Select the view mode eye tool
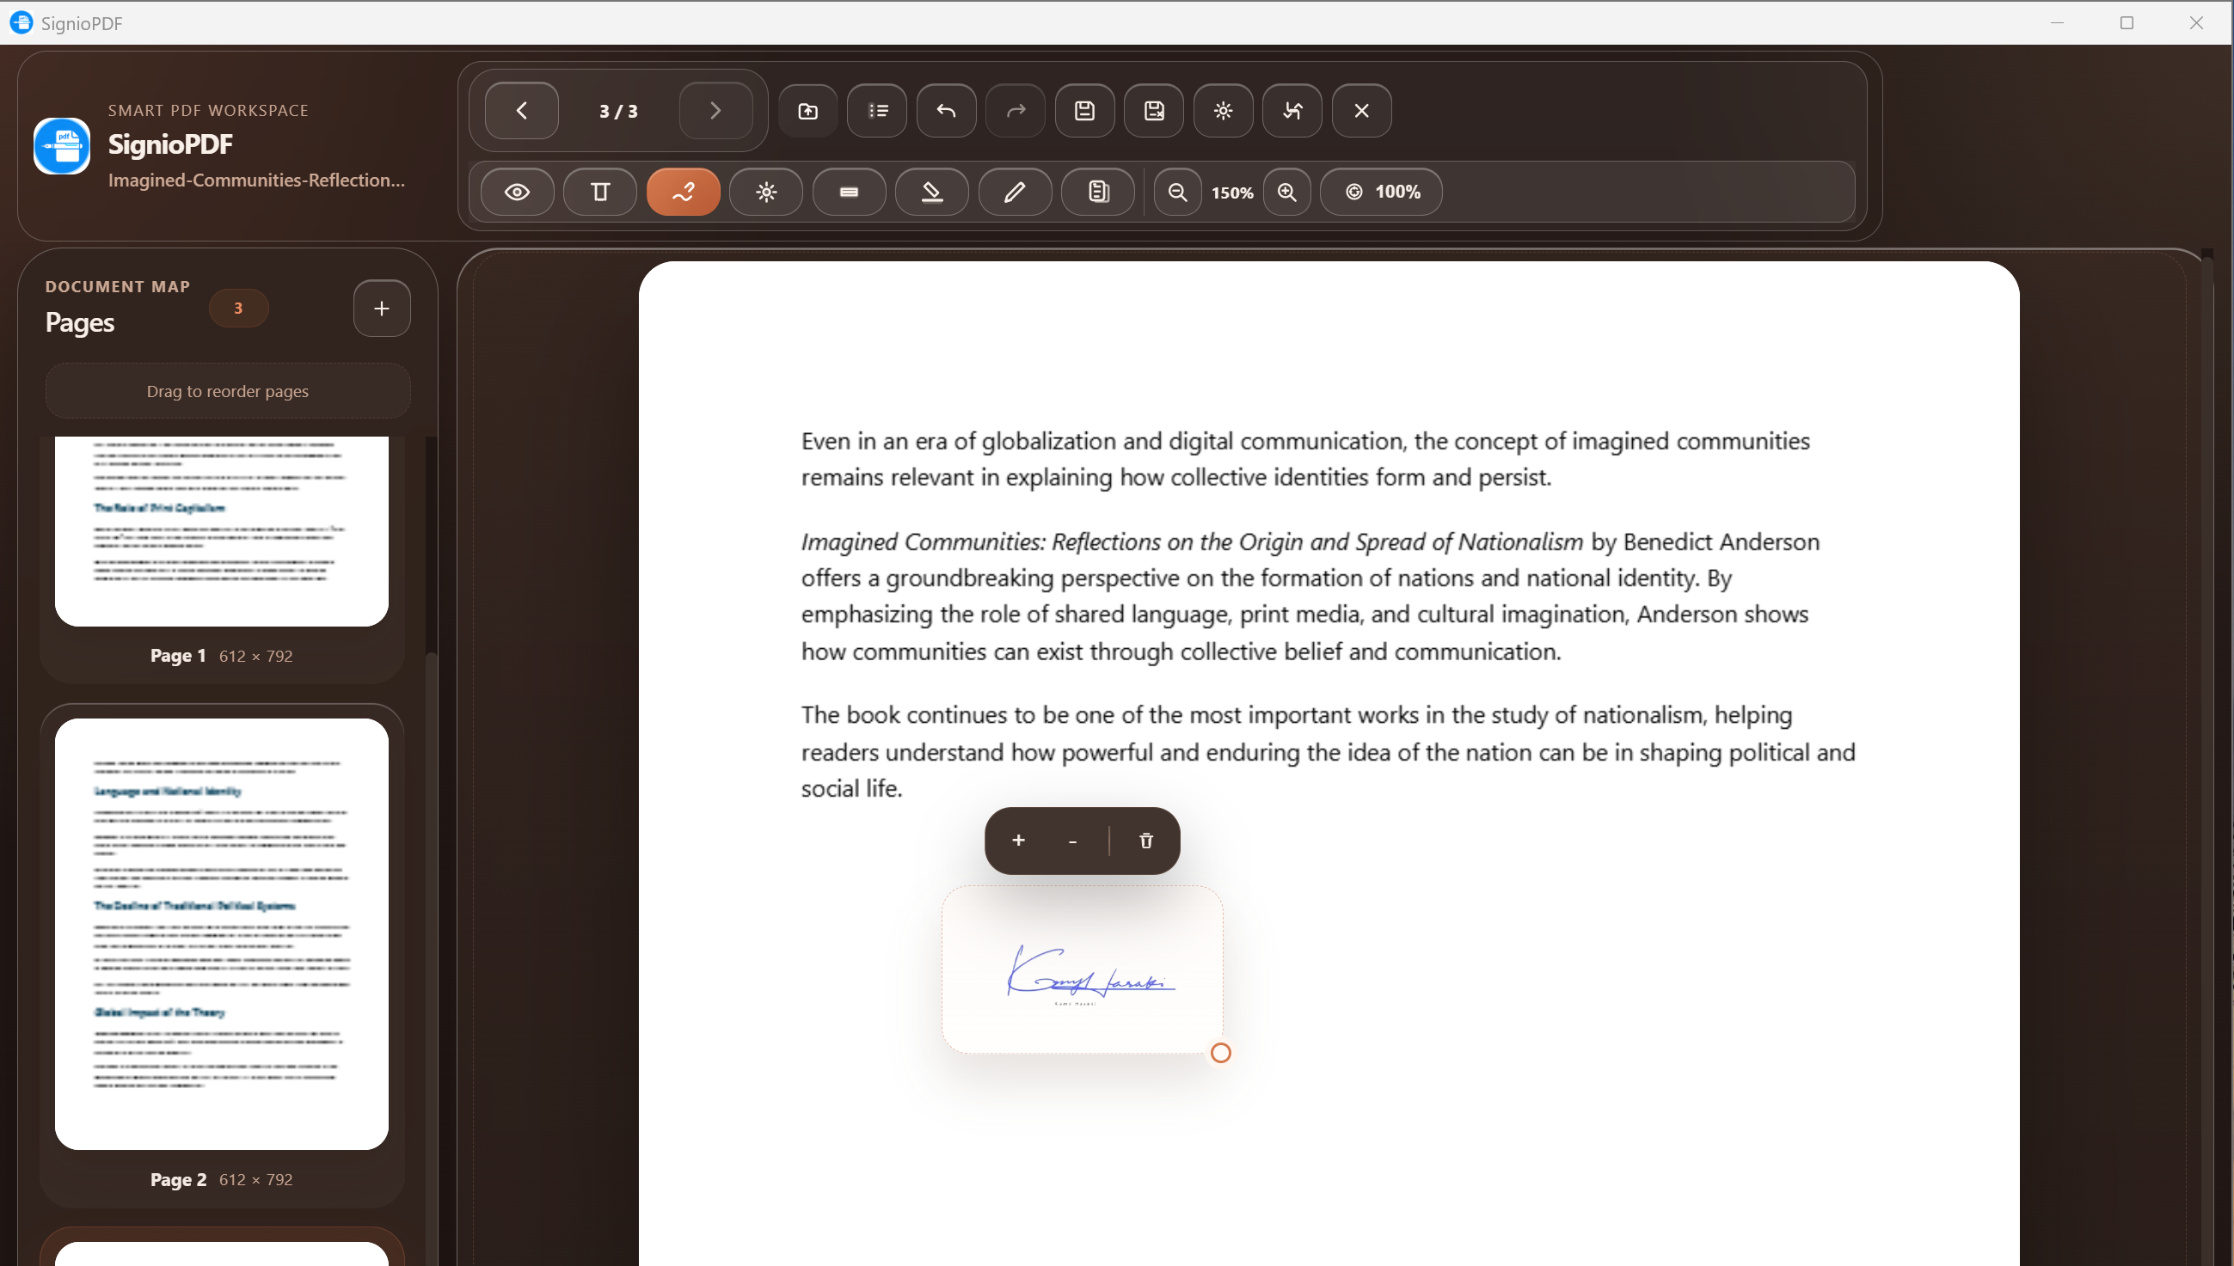This screenshot has height=1266, width=2234. point(517,192)
